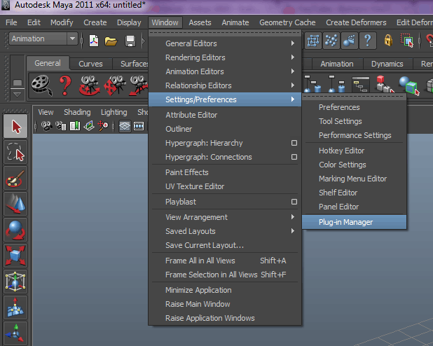The width and height of the screenshot is (433, 346).
Task: Click the film reel shelf icon
Action: tap(42, 85)
